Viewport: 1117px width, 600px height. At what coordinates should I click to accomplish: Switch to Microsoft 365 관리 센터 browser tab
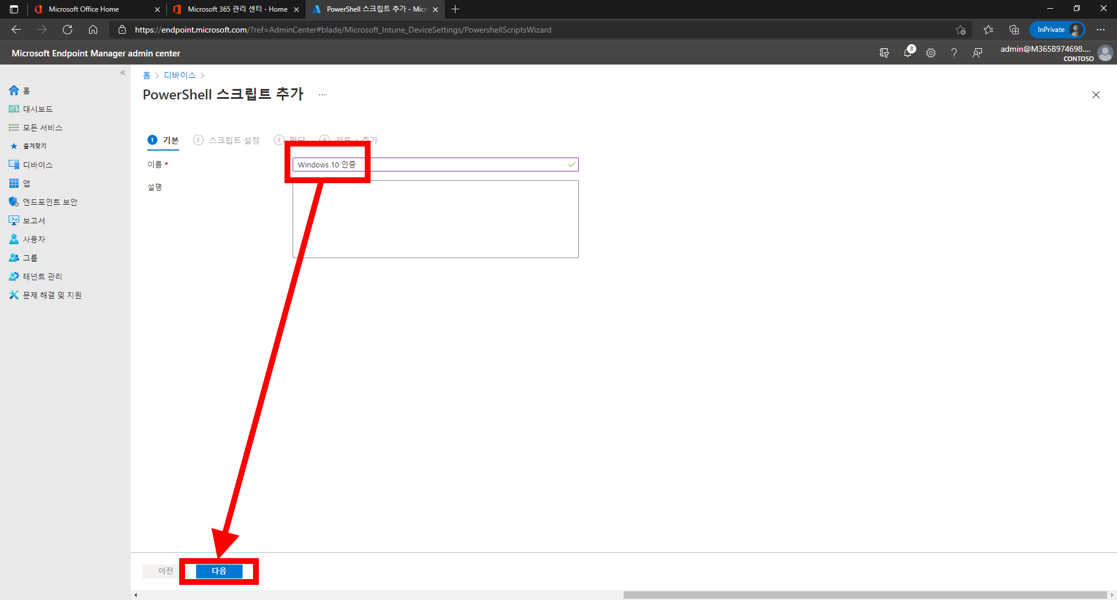pyautogui.click(x=236, y=9)
